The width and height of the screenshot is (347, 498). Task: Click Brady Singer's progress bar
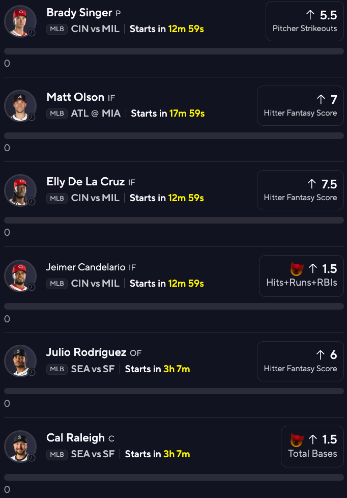point(174,51)
